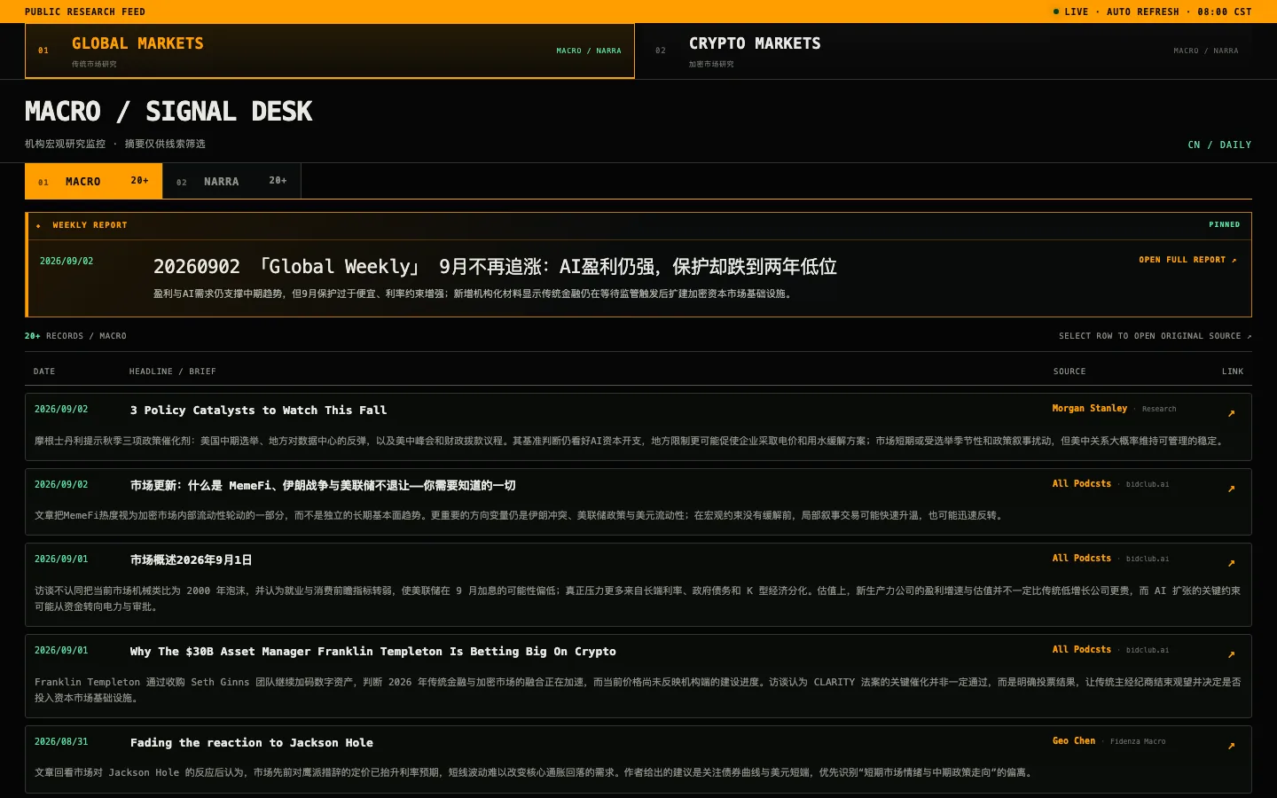This screenshot has height=798, width=1277.
Task: Open the Global Weekly report headline
Action: coord(495,267)
